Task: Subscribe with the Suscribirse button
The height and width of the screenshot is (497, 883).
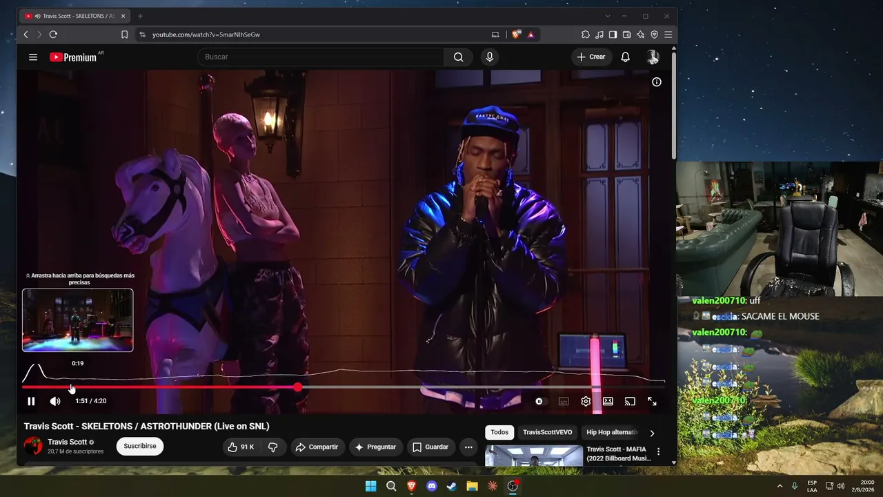Action: pos(140,446)
